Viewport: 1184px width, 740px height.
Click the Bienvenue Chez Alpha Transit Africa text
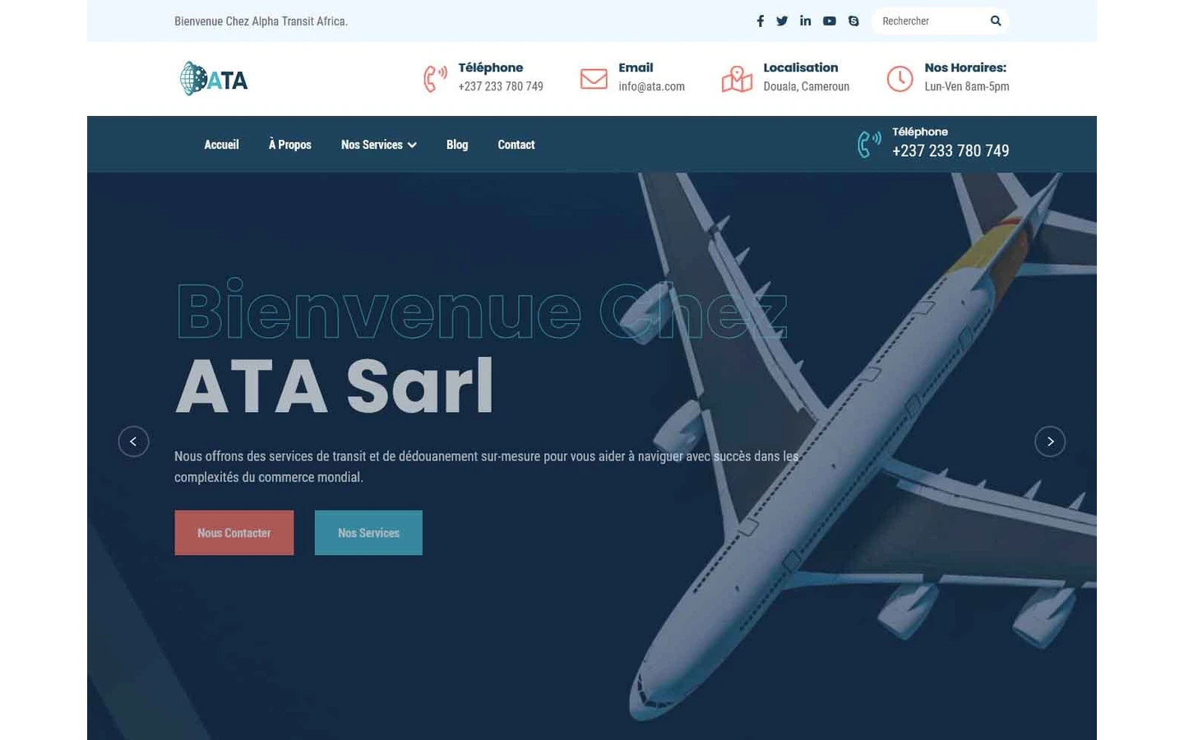(261, 21)
